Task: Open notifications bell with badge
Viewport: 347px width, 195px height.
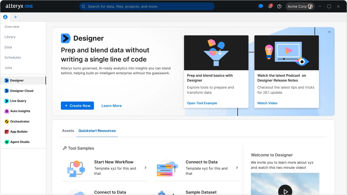Action: coord(270,6)
